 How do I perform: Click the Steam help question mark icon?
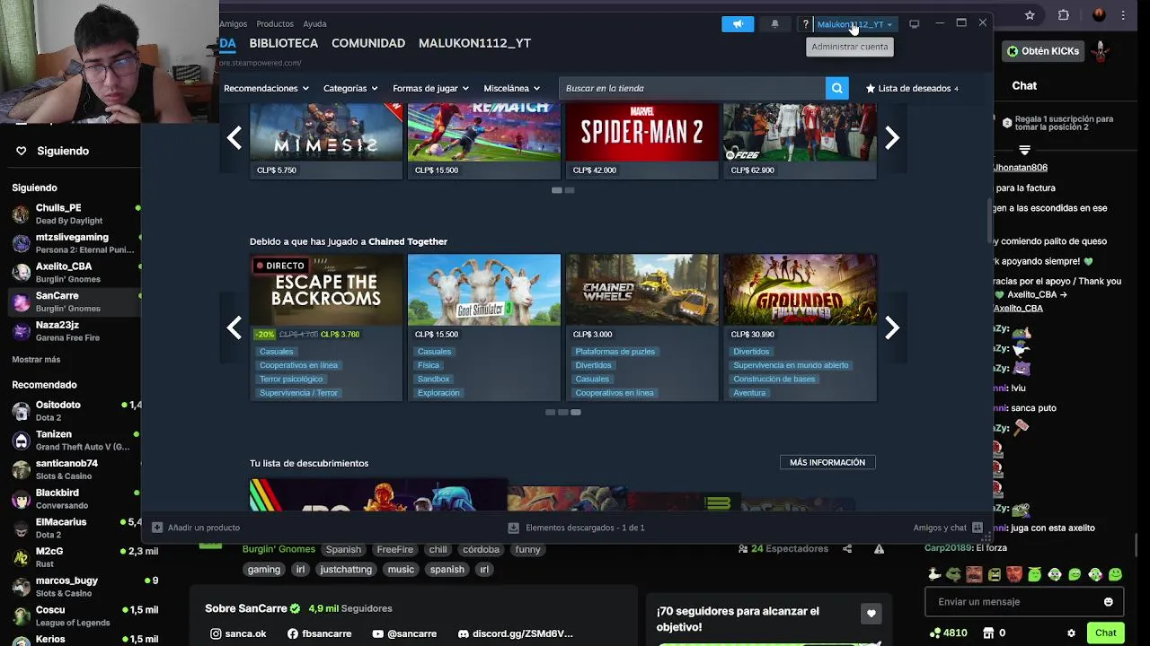[806, 24]
